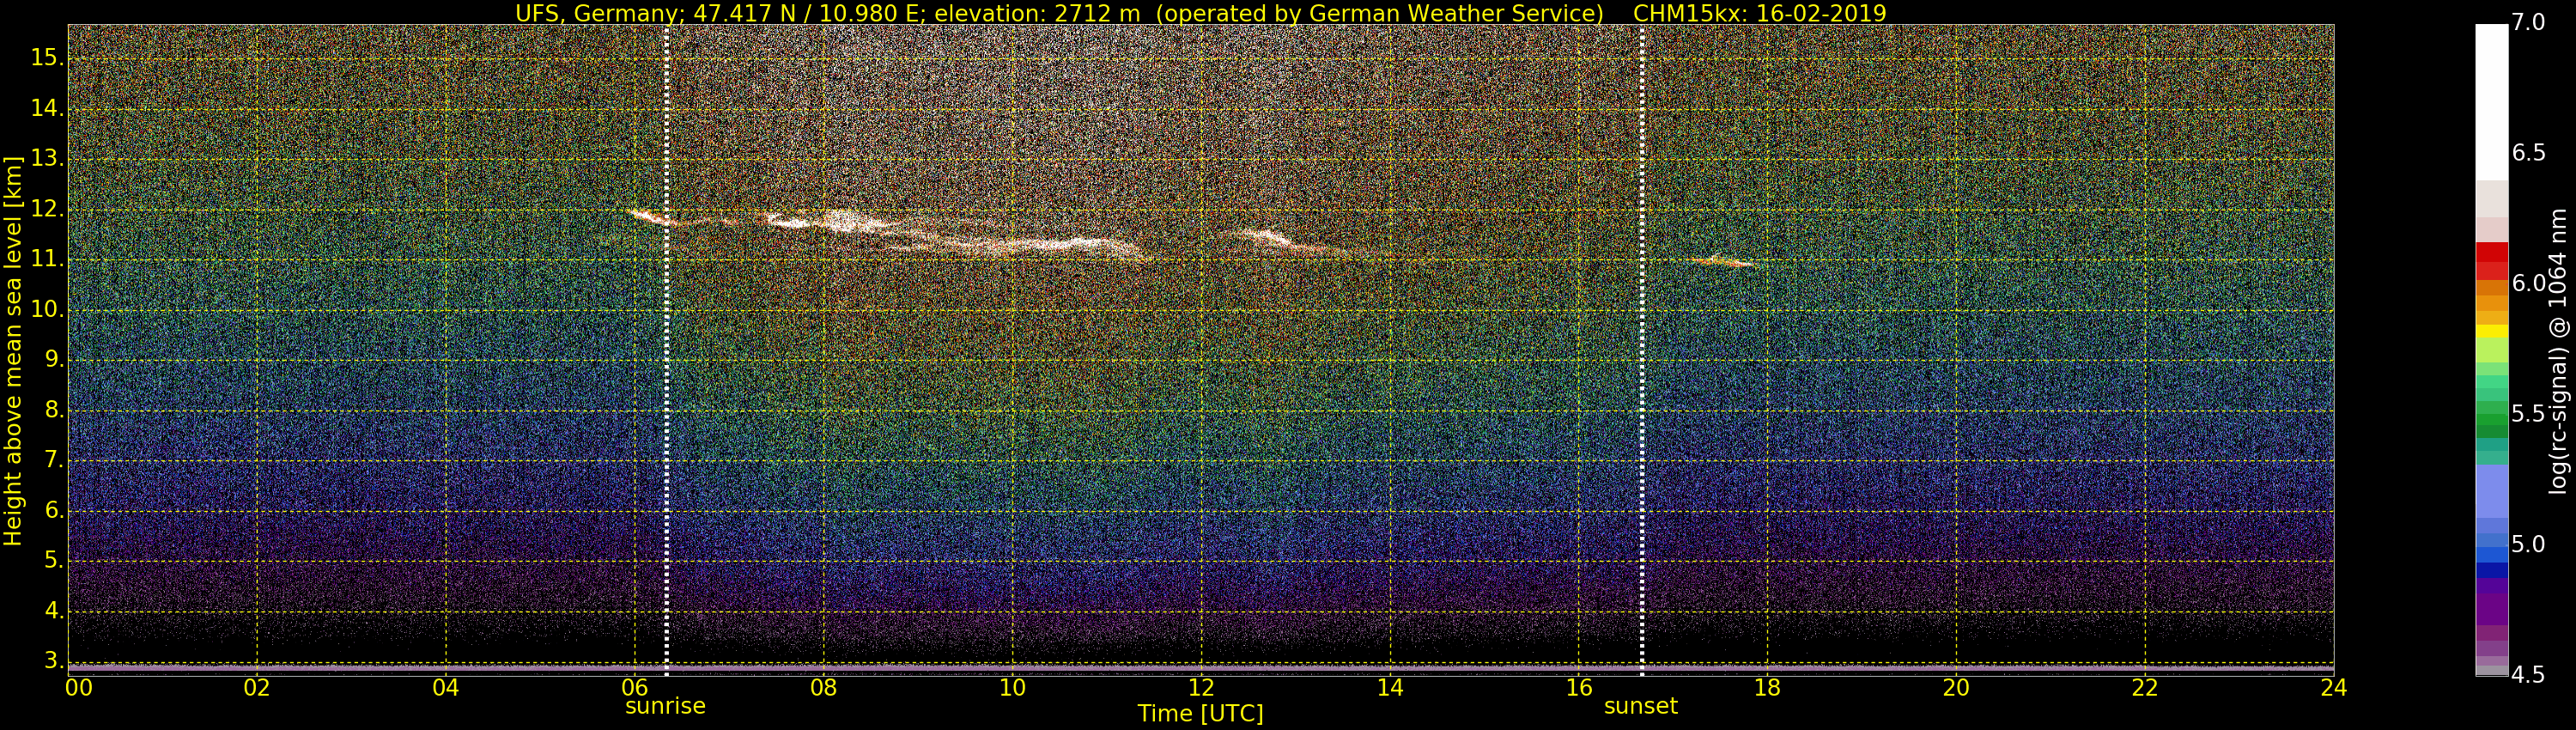Click the purple band near the colorbar bottom
Screen dimensions: 2576x730
click(2491, 609)
